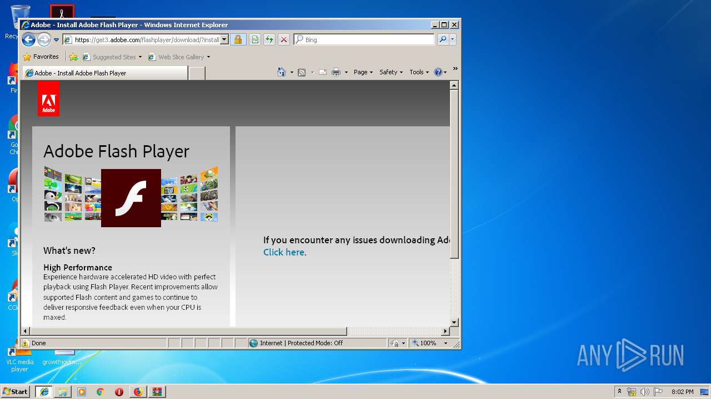Expand the Print options dropdown arrow
Screen dimensions: 711x399
click(x=346, y=73)
